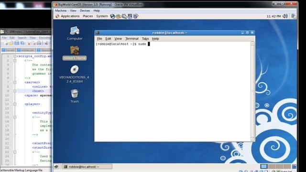Click the terminal window menu icon in titlebar
Screen dimensions: 306x172
pyautogui.click(x=98, y=33)
